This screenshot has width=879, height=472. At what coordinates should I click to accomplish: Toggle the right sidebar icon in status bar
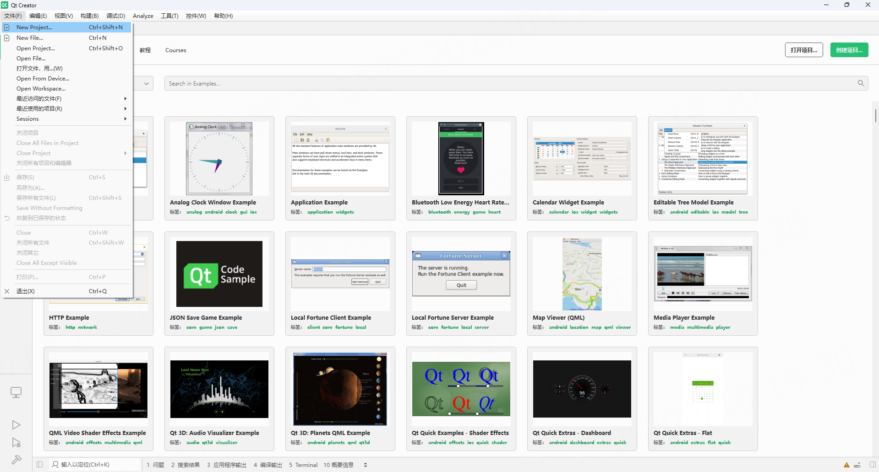873,465
